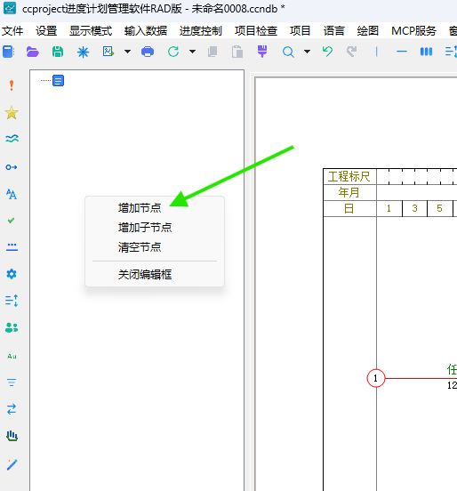Open file with the purple folder icon
The width and height of the screenshot is (457, 491).
point(33,52)
